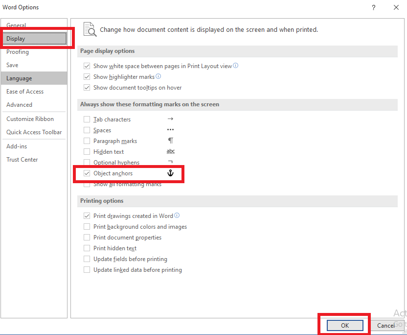The width and height of the screenshot is (407, 335).
Task: Enable Print background colors and images
Action: point(87,227)
